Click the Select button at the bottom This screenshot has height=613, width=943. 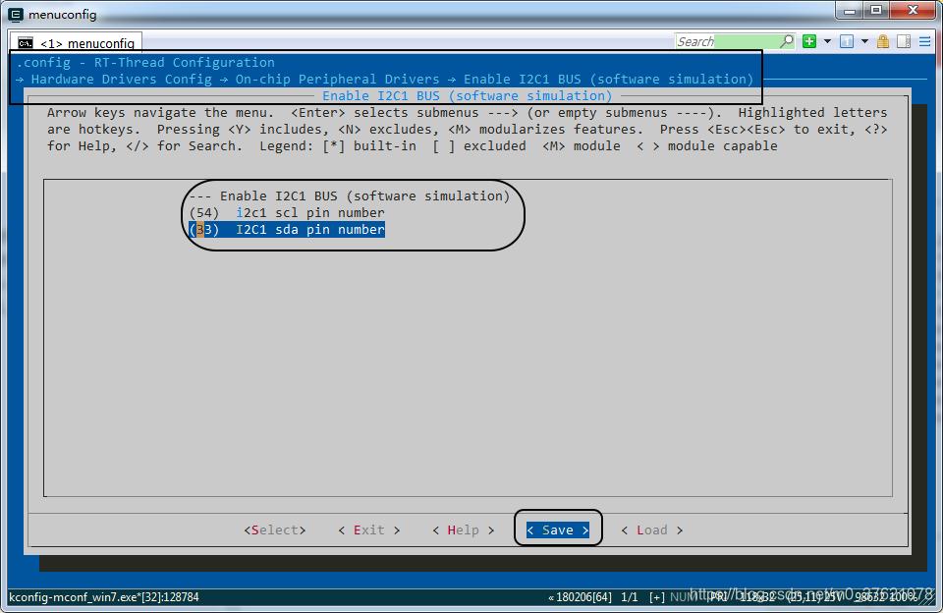tap(275, 529)
